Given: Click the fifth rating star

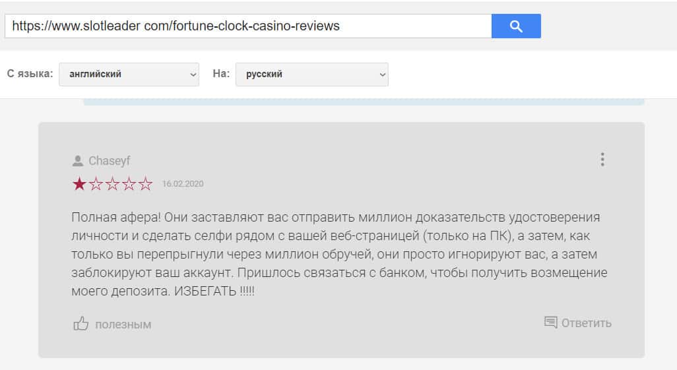Looking at the screenshot, I should coord(145,184).
